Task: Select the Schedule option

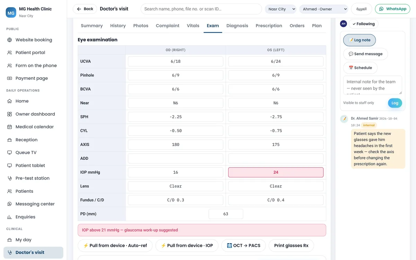Action: pyautogui.click(x=360, y=68)
